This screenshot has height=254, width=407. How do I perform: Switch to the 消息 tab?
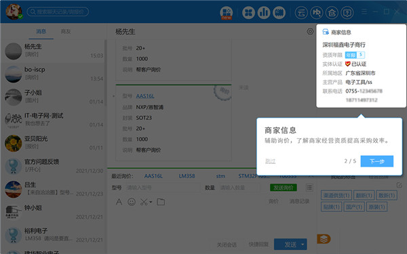tap(41, 31)
